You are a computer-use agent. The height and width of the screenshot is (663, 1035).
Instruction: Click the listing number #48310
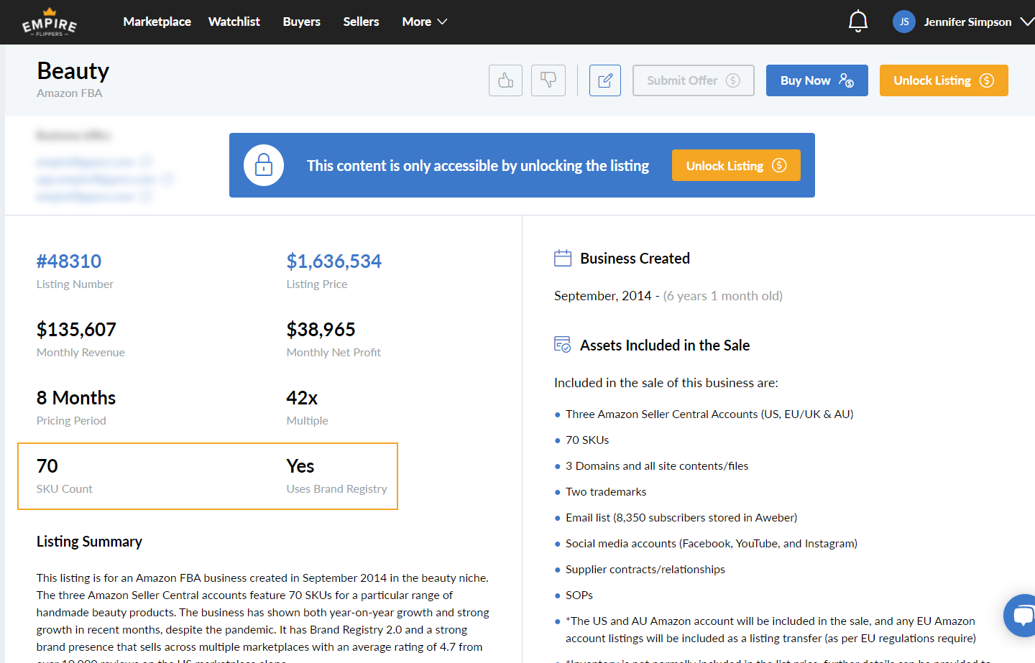pos(69,261)
